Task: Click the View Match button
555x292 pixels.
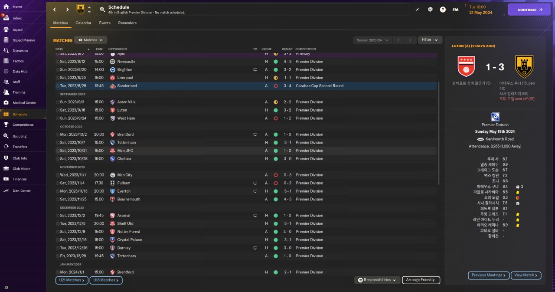Action: click(526, 276)
